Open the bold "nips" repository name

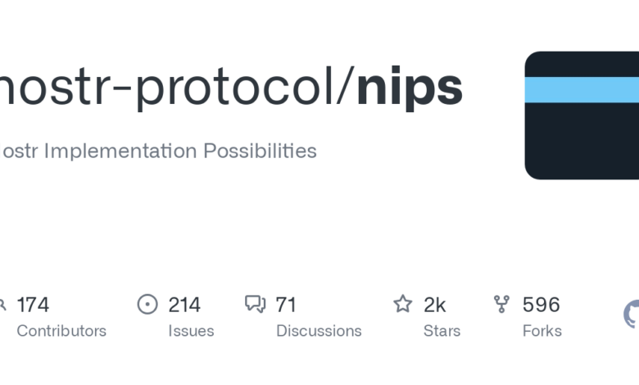410,88
